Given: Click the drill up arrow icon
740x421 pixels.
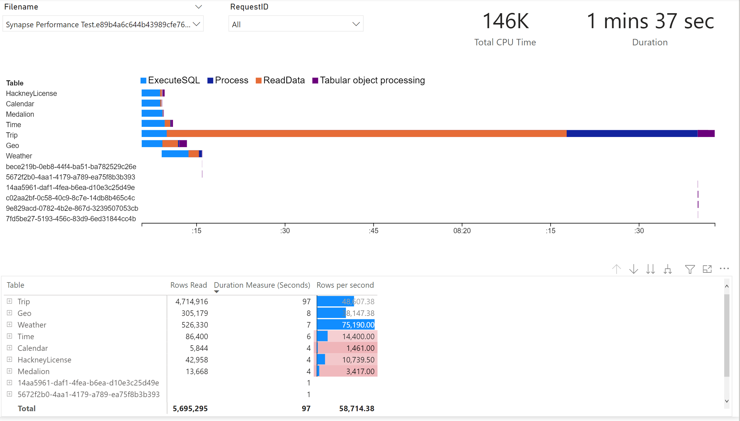Looking at the screenshot, I should (616, 269).
